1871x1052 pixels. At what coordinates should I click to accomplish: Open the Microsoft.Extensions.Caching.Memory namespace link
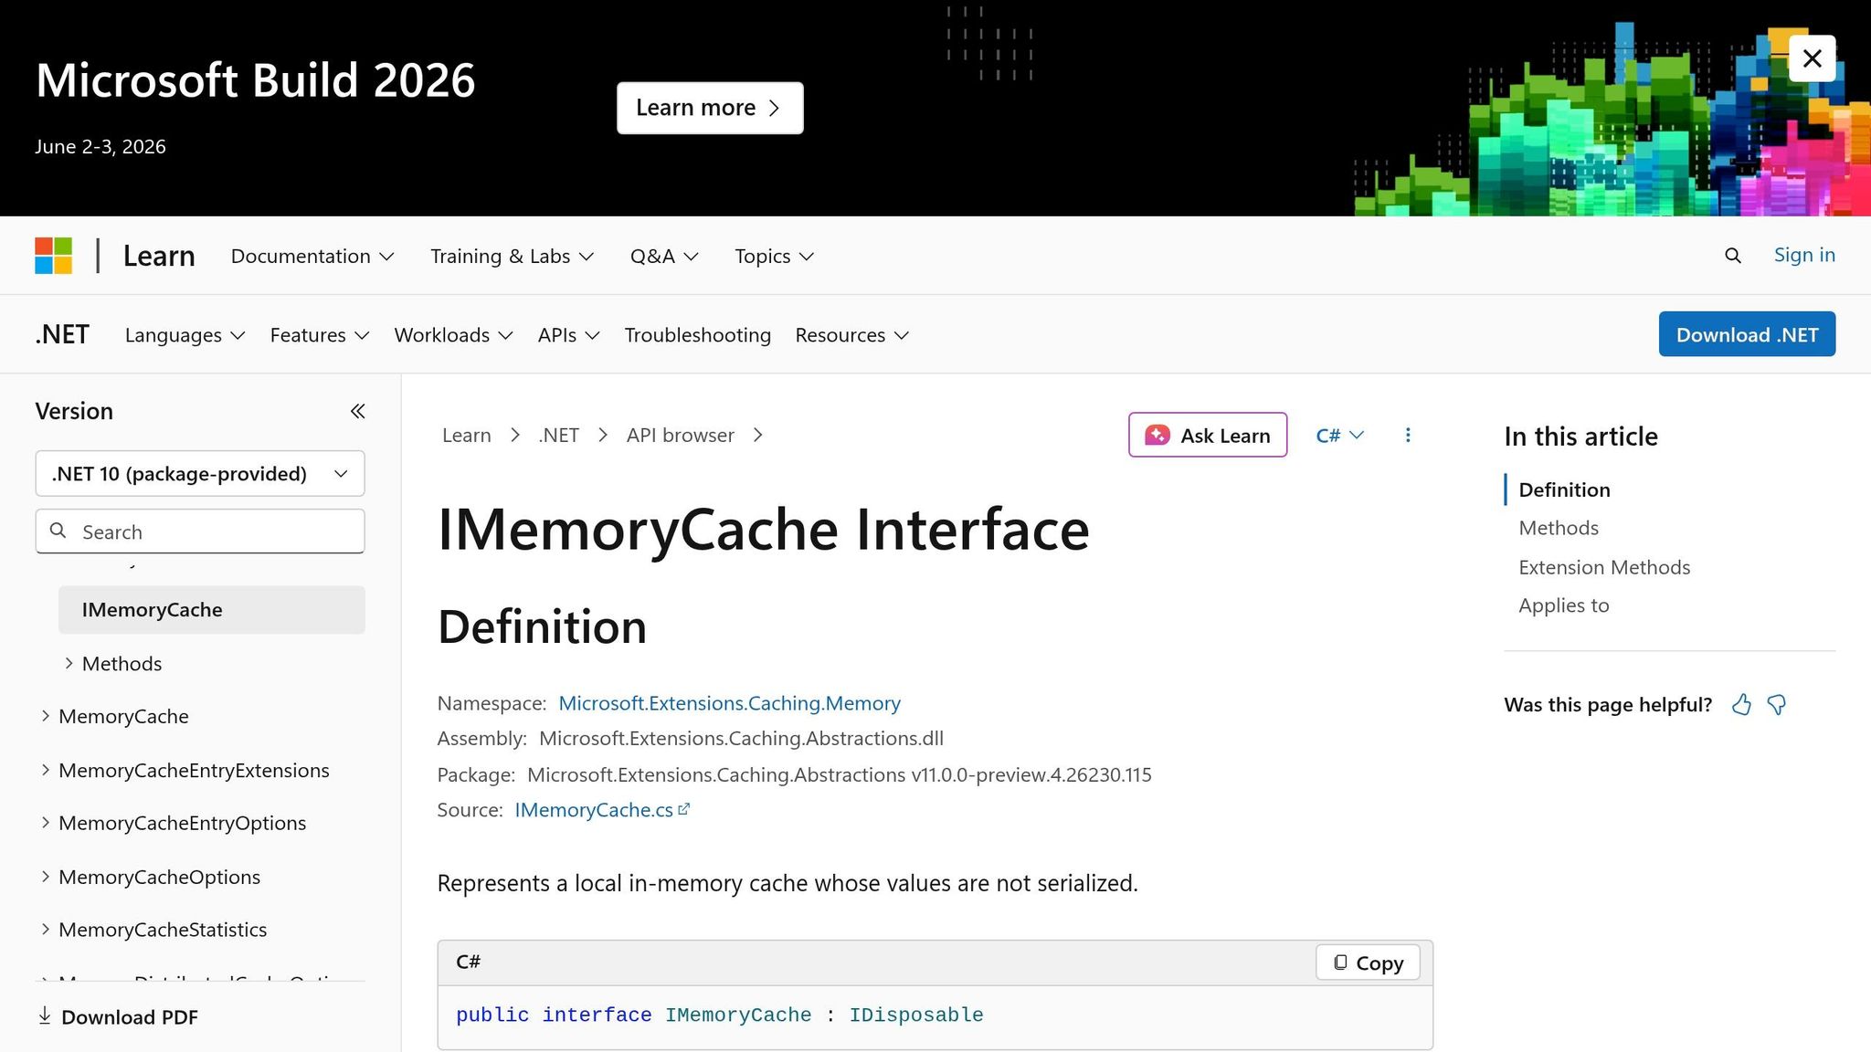pyautogui.click(x=729, y=703)
